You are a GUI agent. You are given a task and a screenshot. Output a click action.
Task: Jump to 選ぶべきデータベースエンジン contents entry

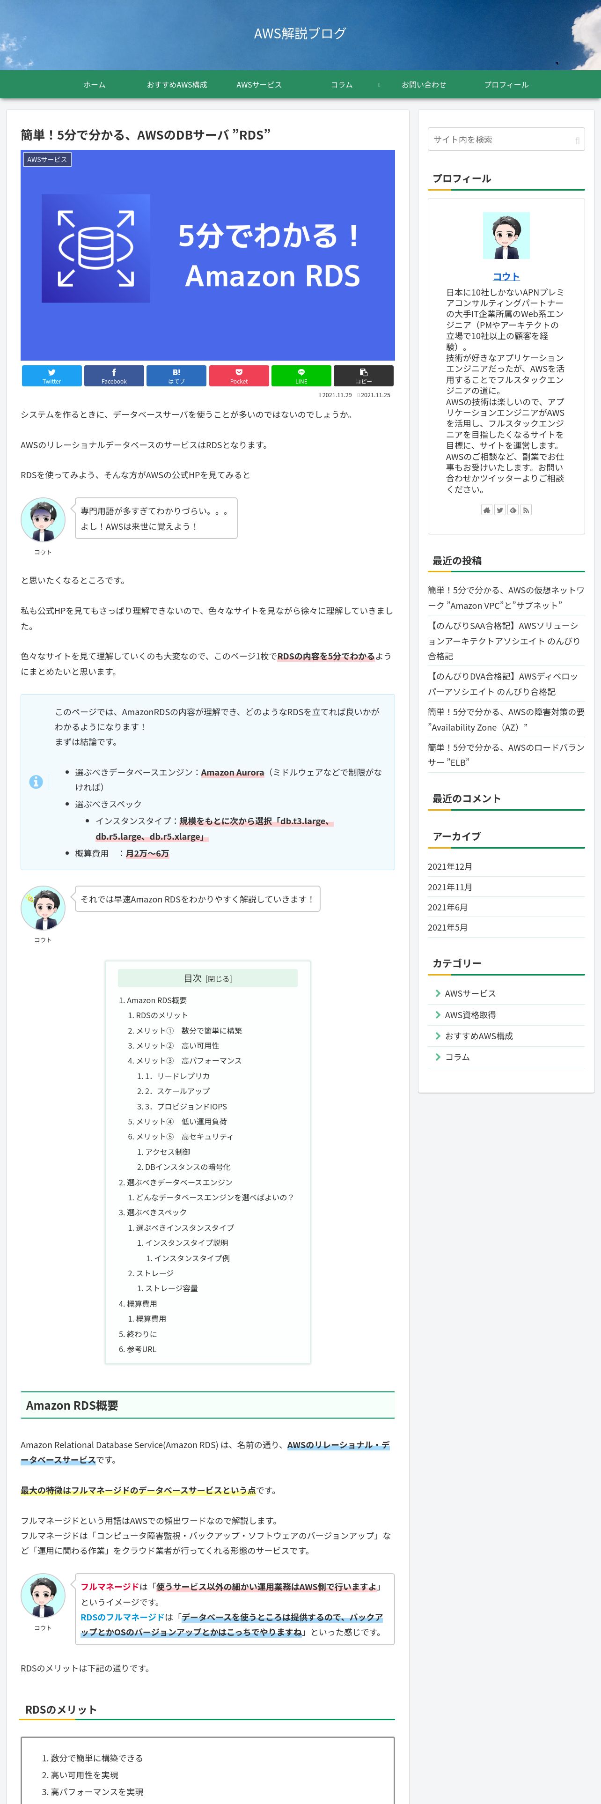(x=180, y=1182)
